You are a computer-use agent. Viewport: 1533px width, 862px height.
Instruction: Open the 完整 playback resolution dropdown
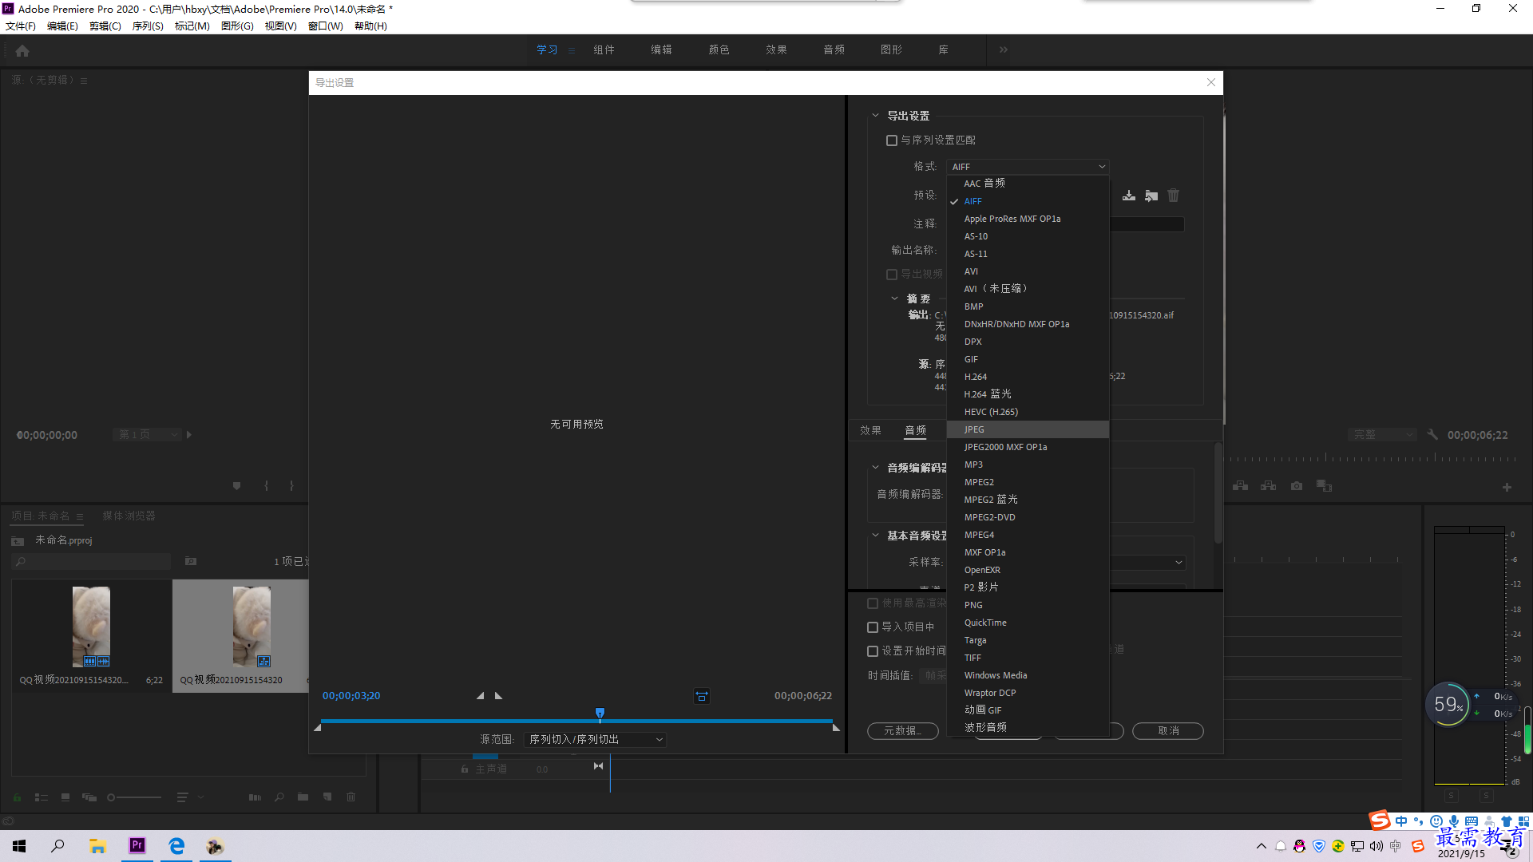(1382, 435)
